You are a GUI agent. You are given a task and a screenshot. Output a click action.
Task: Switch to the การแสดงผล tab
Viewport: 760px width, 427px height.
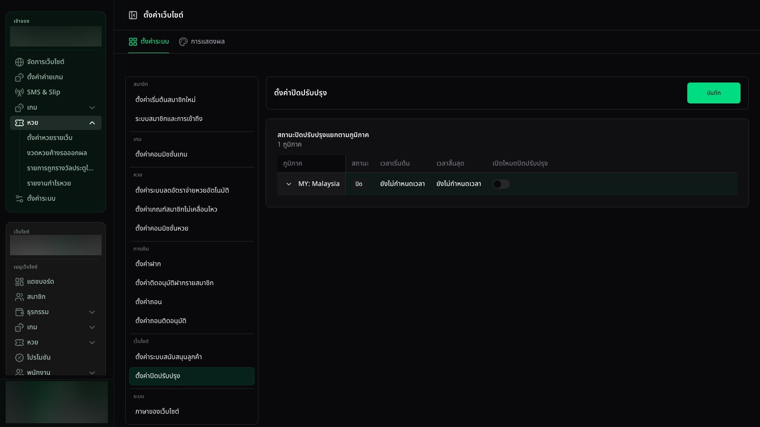click(202, 42)
